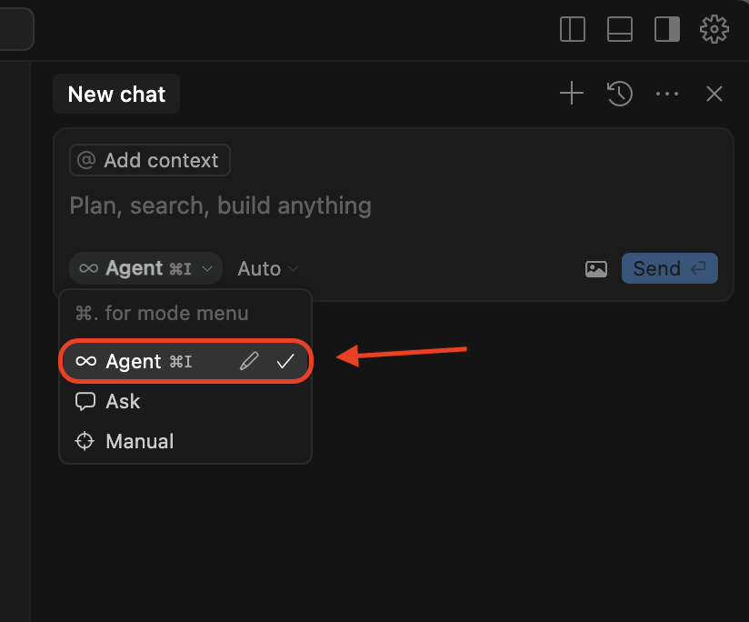
Task: Focus the 'Plan, search, build anything' input
Action: coord(364,206)
